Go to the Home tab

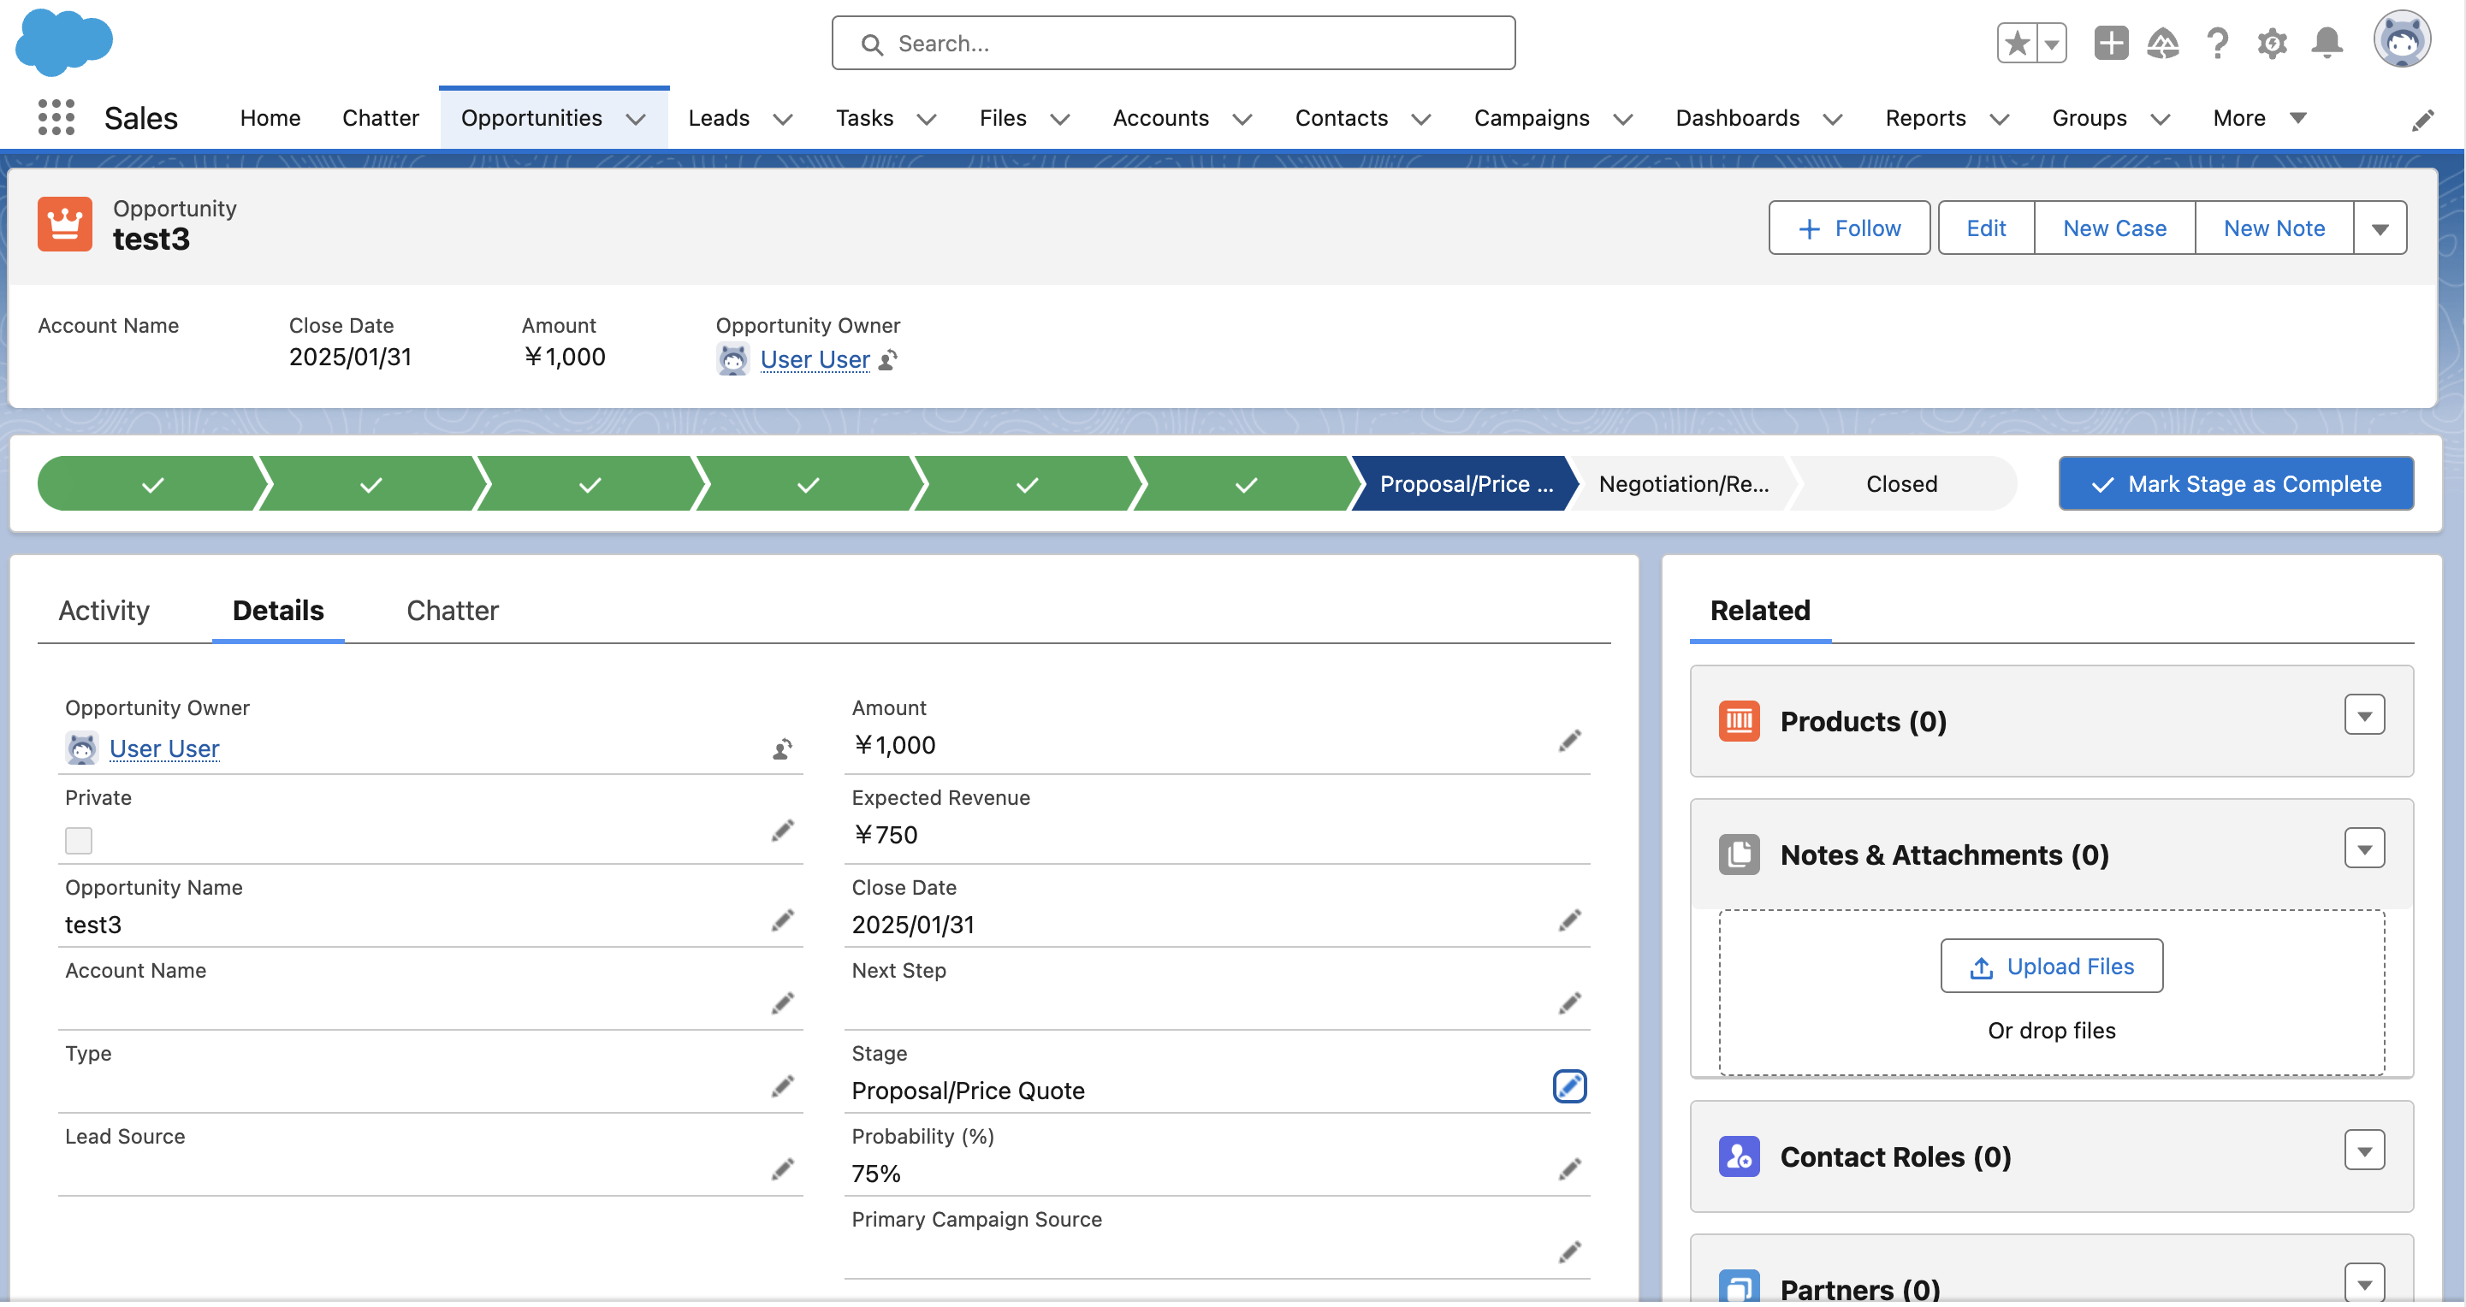coord(270,119)
